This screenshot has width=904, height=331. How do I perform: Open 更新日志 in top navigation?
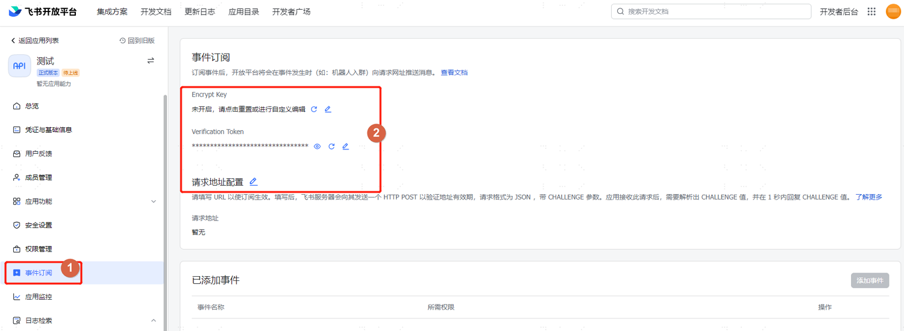click(199, 11)
